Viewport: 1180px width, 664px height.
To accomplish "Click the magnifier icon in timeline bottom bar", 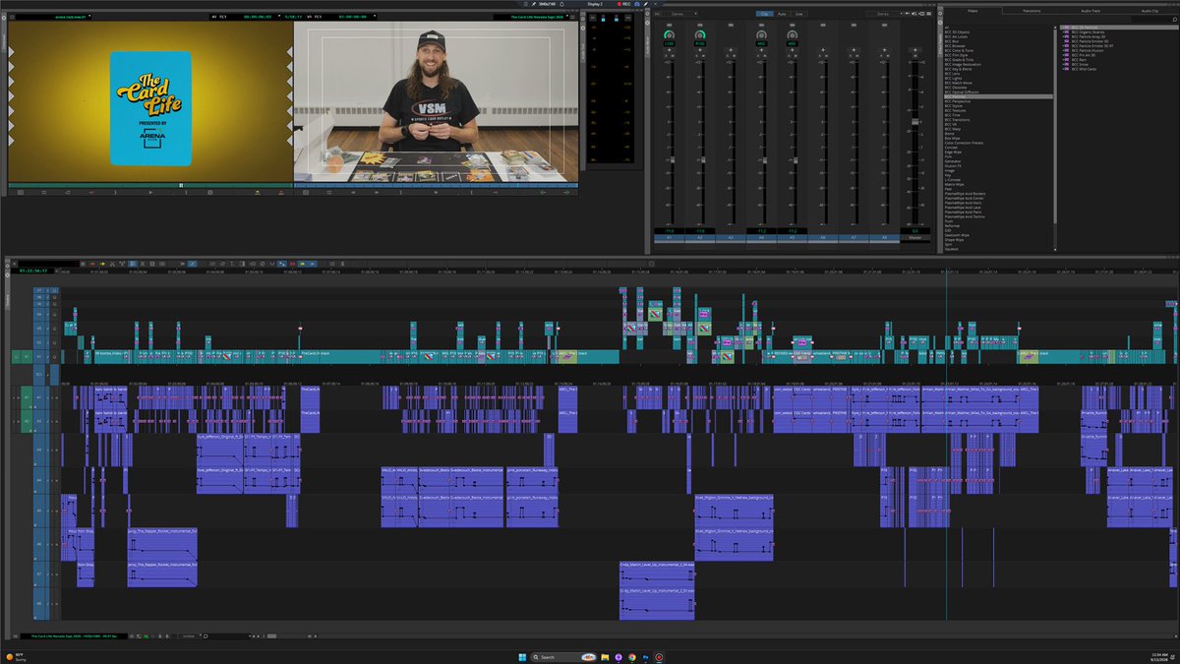I will [x=206, y=636].
